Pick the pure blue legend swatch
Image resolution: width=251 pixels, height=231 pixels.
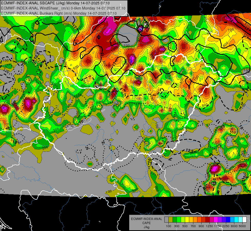[x=228, y=220]
